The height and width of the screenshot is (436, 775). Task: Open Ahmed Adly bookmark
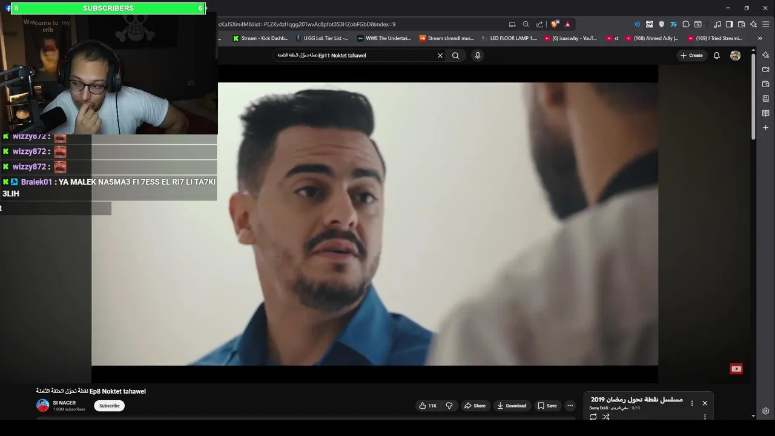coord(651,38)
